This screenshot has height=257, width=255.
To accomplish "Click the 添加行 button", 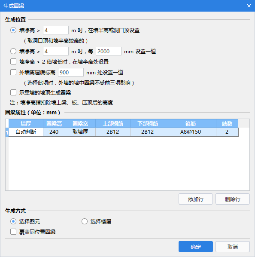I will (196, 199).
